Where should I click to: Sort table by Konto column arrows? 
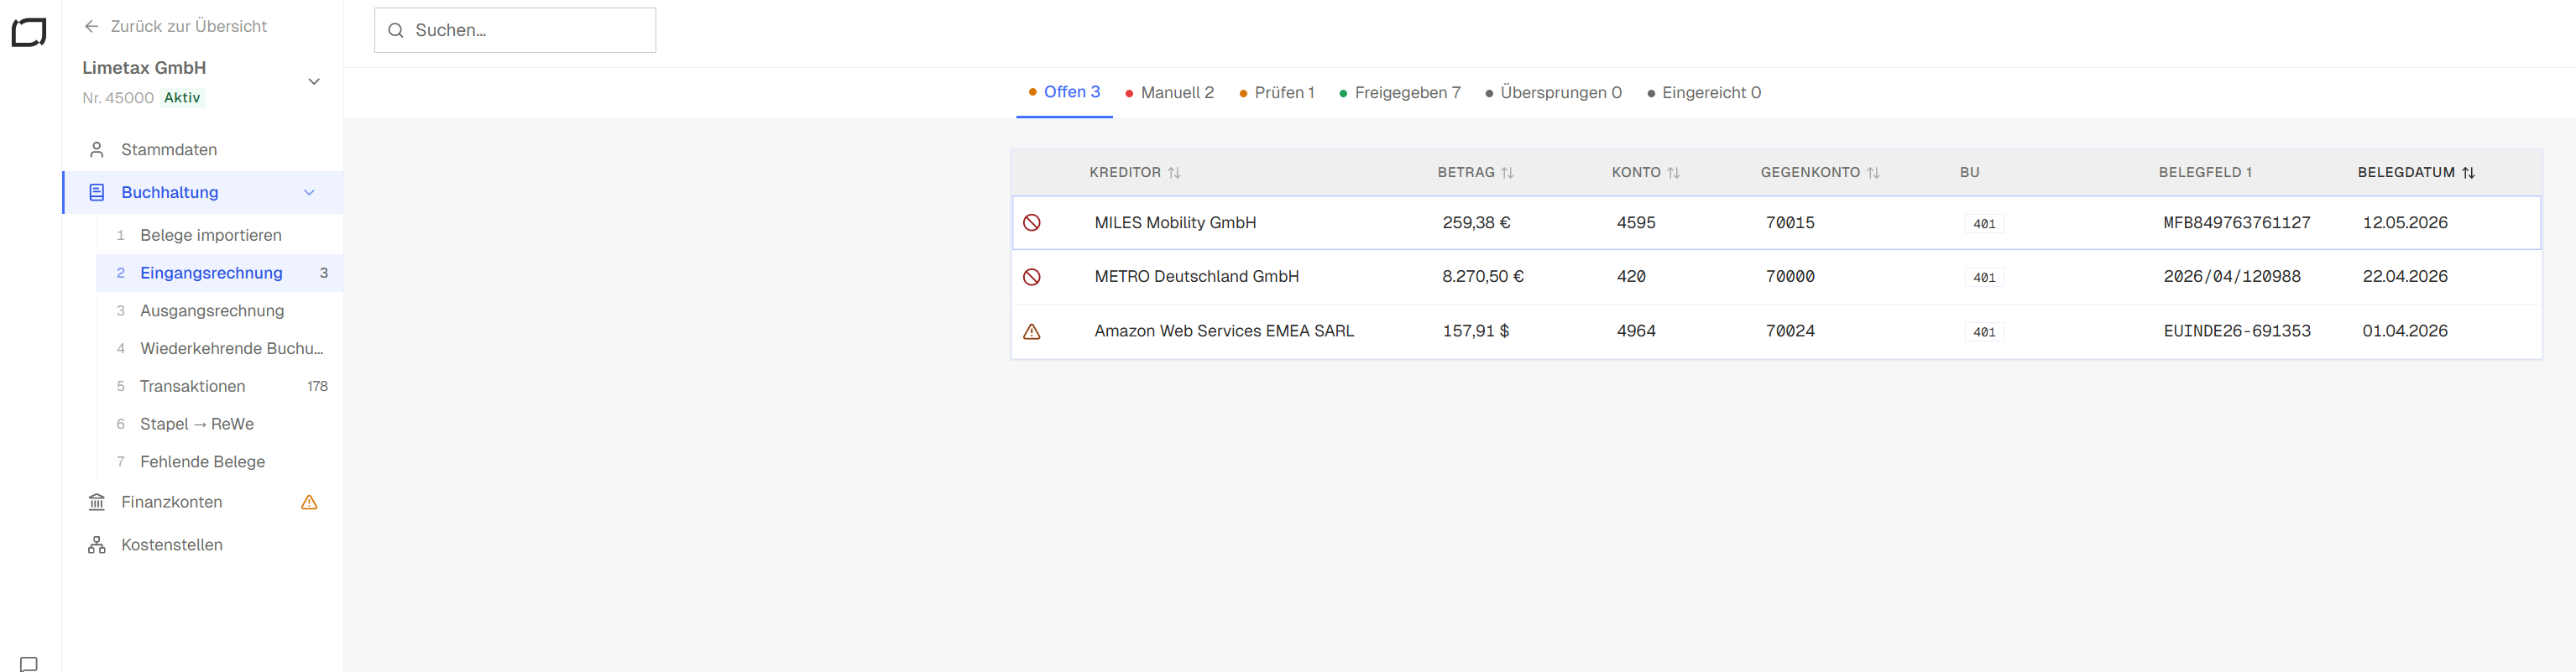(1673, 173)
